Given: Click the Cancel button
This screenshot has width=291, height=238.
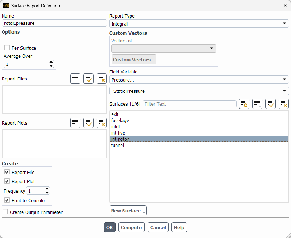Looking at the screenshot, I should pos(158,227).
